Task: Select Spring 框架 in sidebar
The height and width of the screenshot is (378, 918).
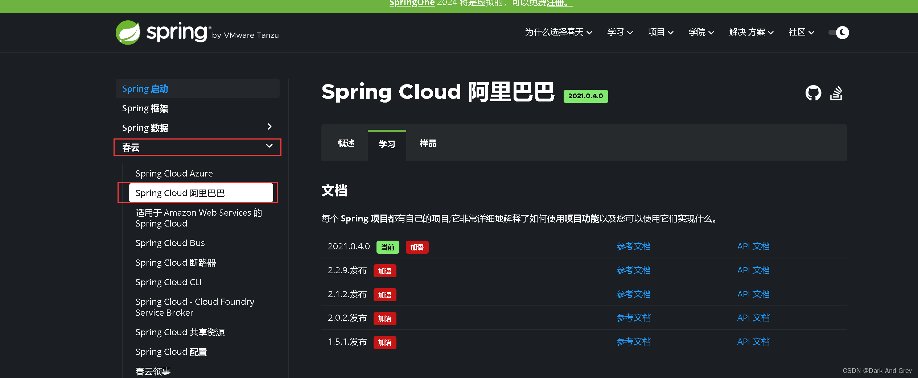Action: 198,108
